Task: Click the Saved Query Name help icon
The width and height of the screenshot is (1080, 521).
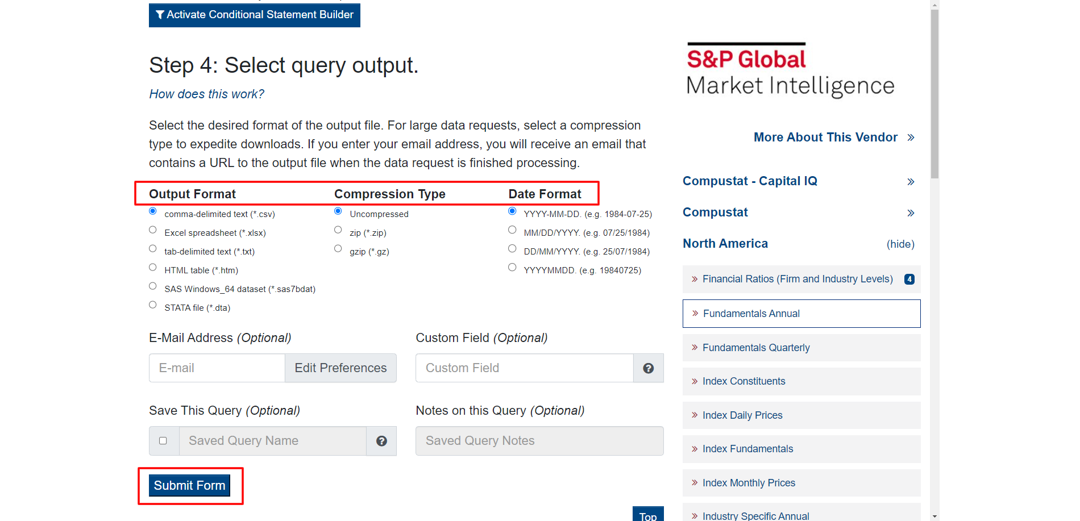Action: point(381,441)
